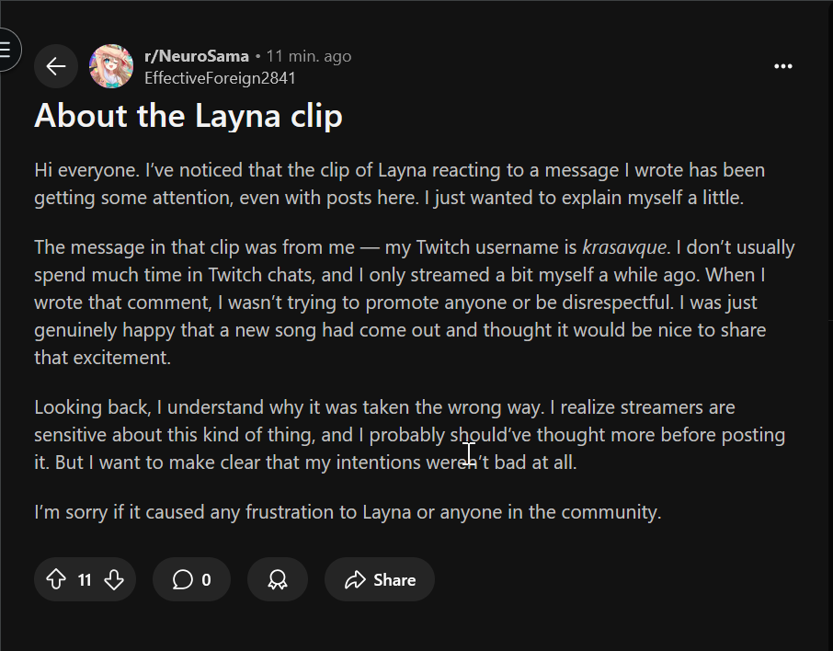Click the final I'm sorry apology sentence

click(348, 512)
